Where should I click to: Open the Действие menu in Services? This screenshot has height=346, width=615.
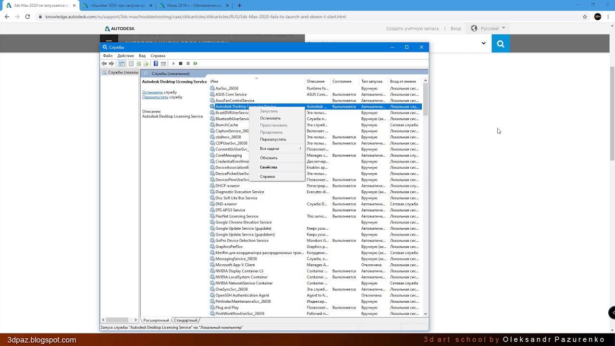(126, 56)
